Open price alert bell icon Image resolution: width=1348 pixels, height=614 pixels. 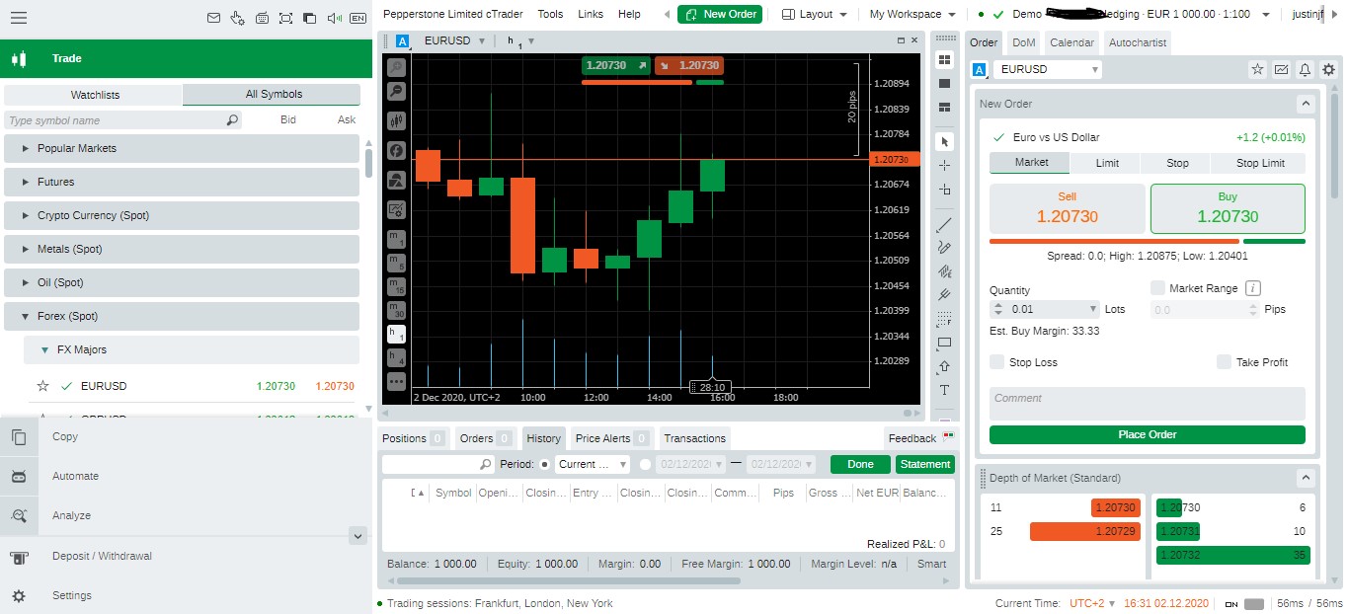pyautogui.click(x=1305, y=69)
